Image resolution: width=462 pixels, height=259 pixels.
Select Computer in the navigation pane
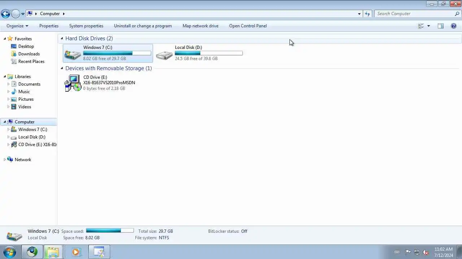point(25,122)
